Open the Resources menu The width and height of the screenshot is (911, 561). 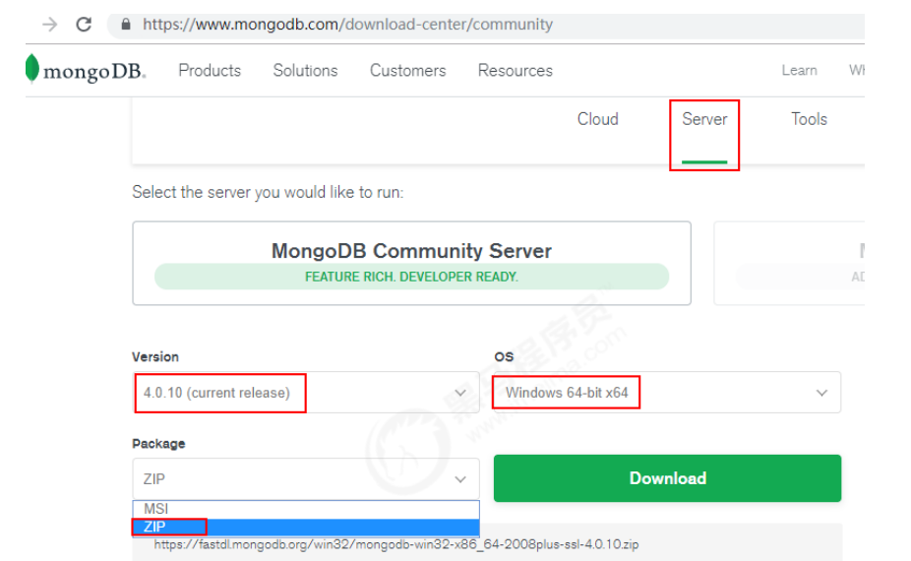click(516, 70)
